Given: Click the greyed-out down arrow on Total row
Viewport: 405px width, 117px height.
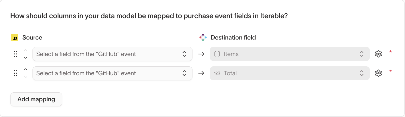Looking at the screenshot, I should click(25, 77).
